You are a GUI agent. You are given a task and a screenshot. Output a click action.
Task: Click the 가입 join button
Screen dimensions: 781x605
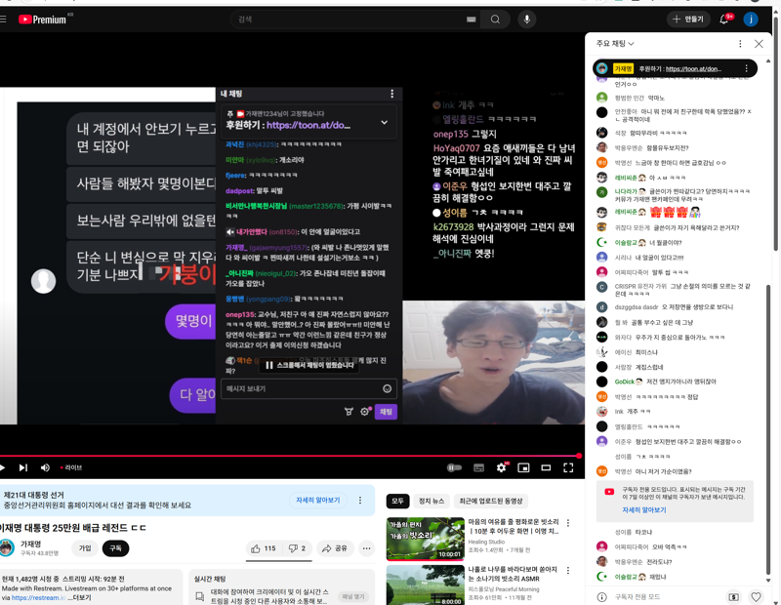point(85,548)
